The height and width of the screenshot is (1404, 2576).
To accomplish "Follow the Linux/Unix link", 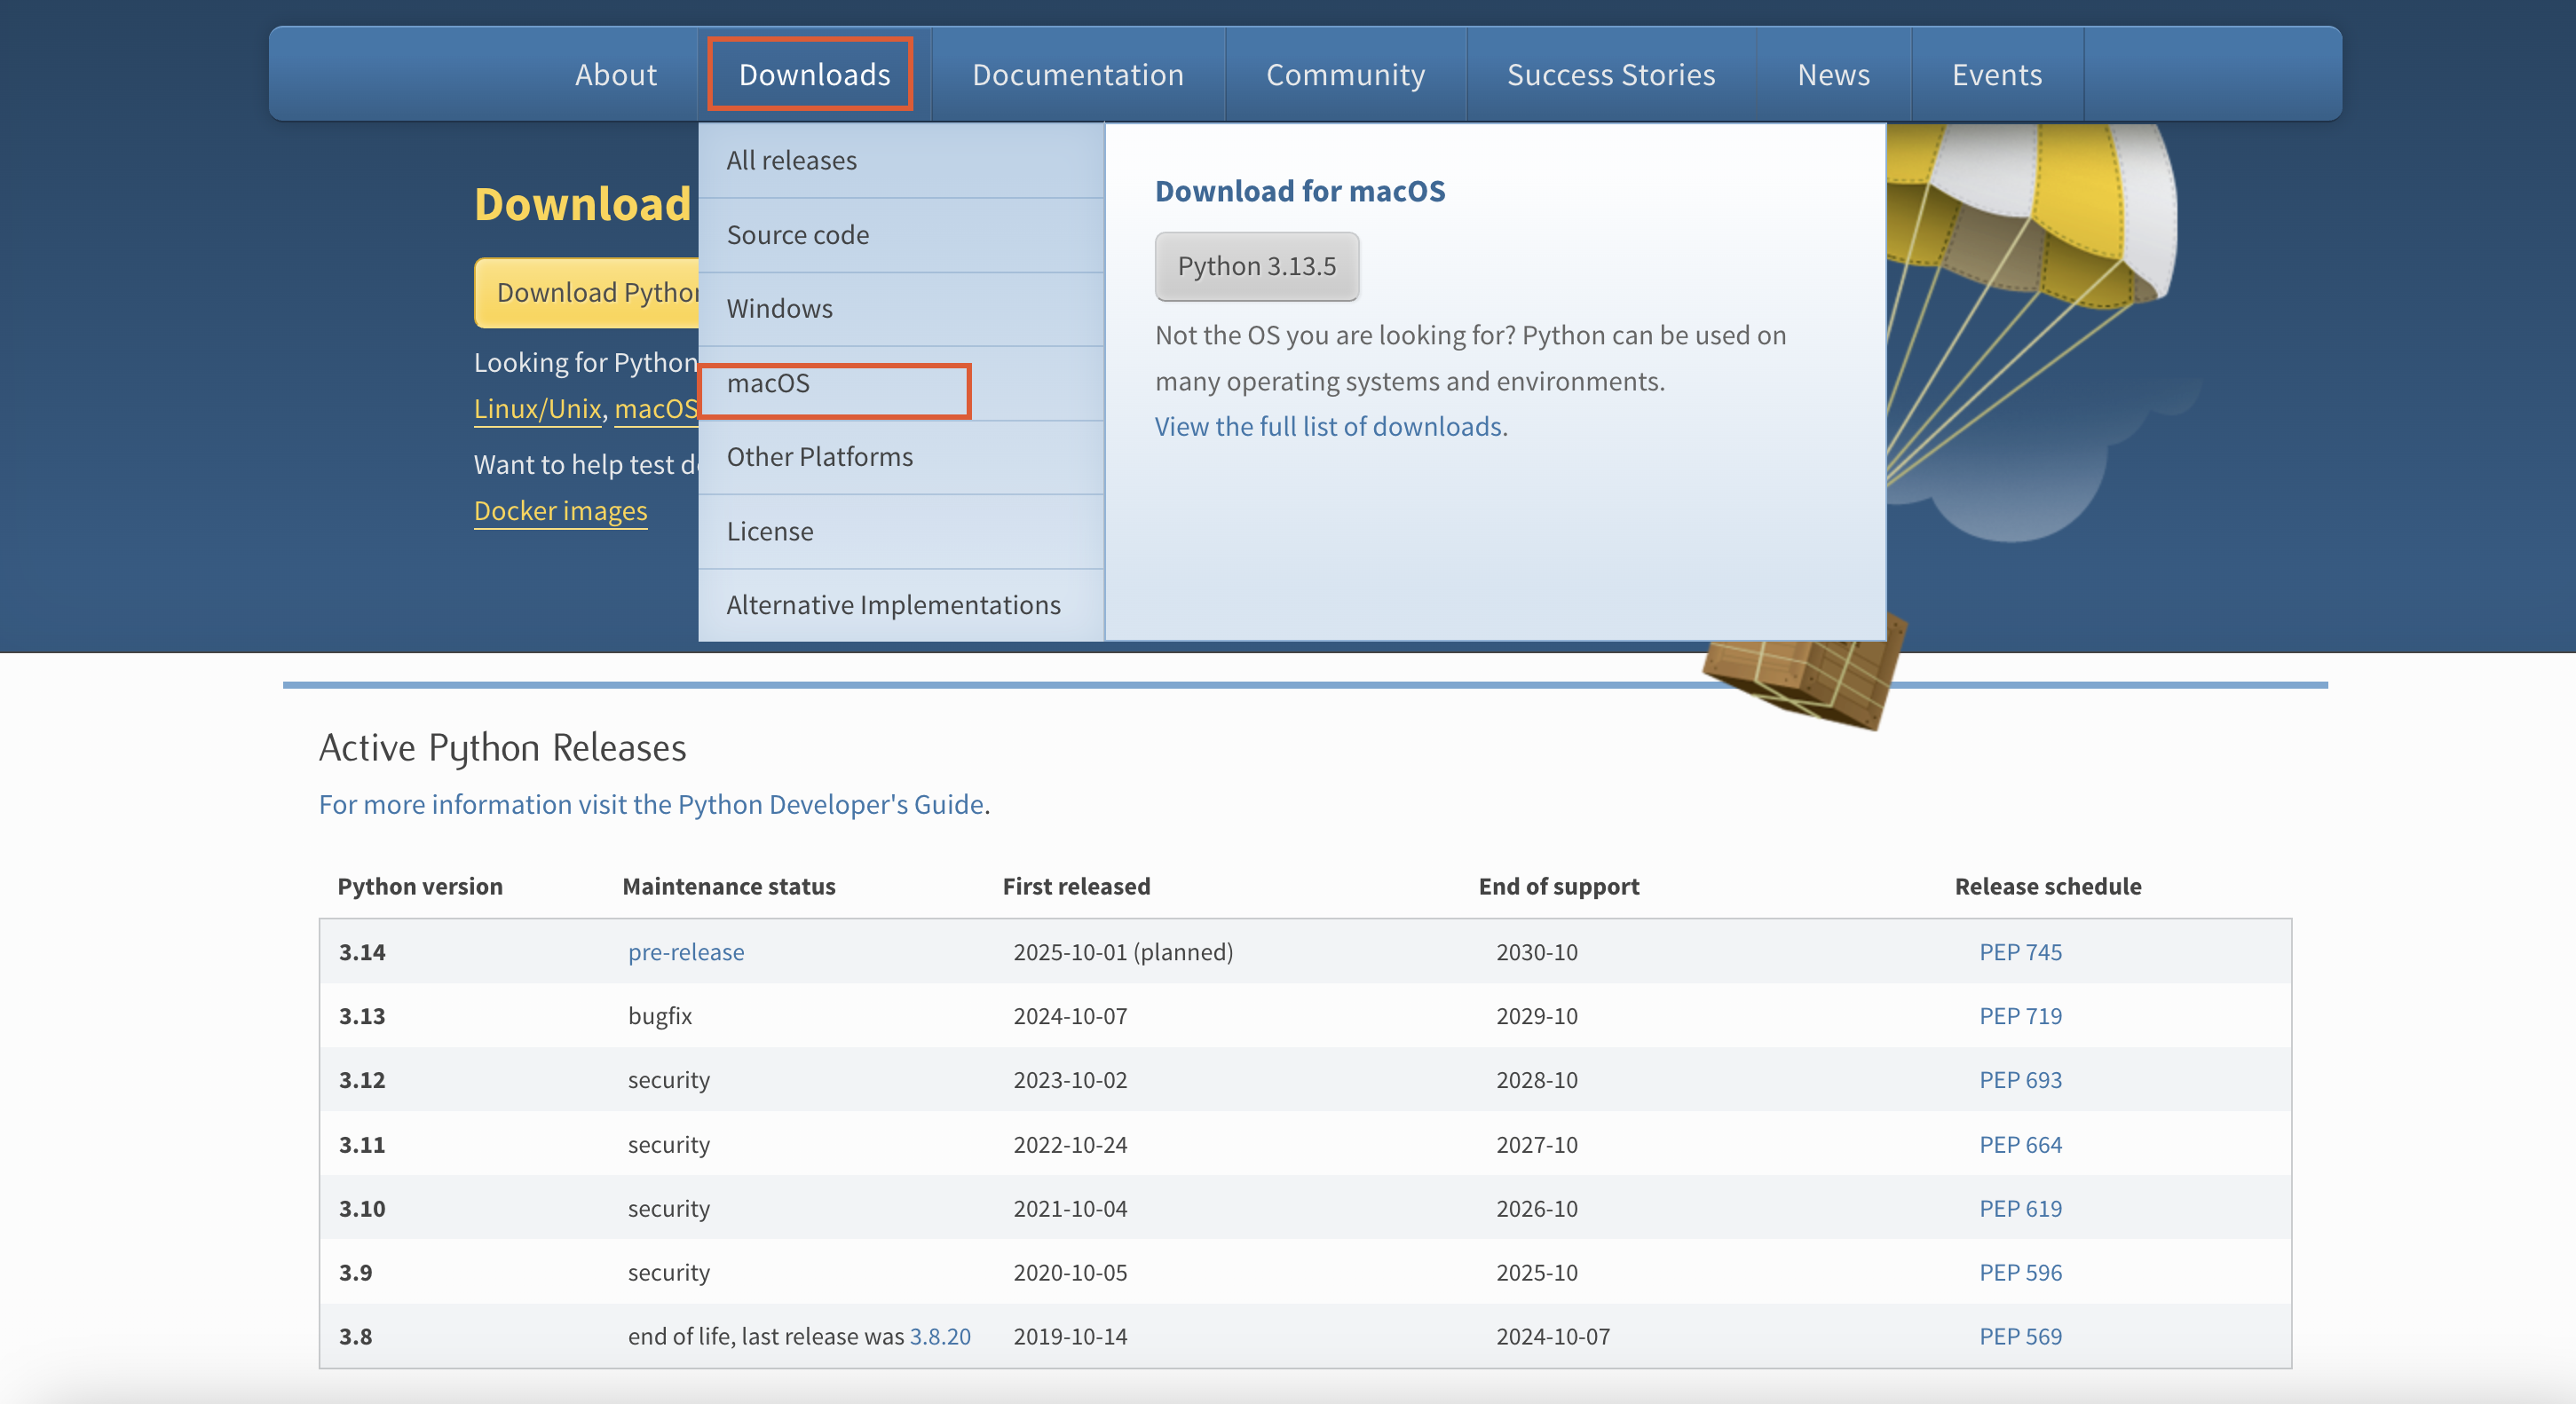I will [538, 409].
